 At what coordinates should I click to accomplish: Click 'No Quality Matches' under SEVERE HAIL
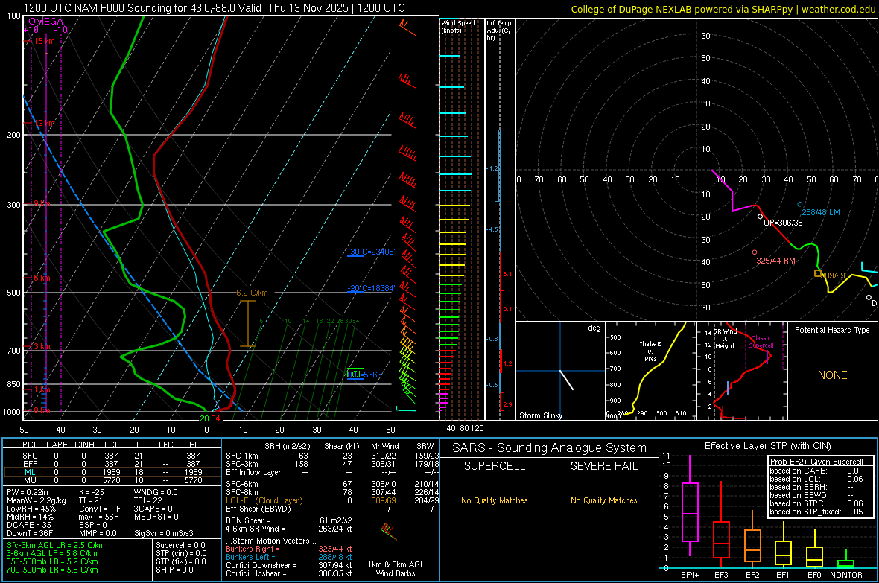(603, 500)
